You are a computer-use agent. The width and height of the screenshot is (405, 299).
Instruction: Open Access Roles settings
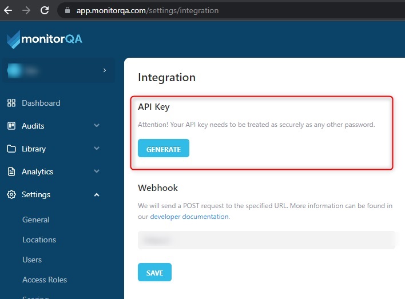point(45,280)
